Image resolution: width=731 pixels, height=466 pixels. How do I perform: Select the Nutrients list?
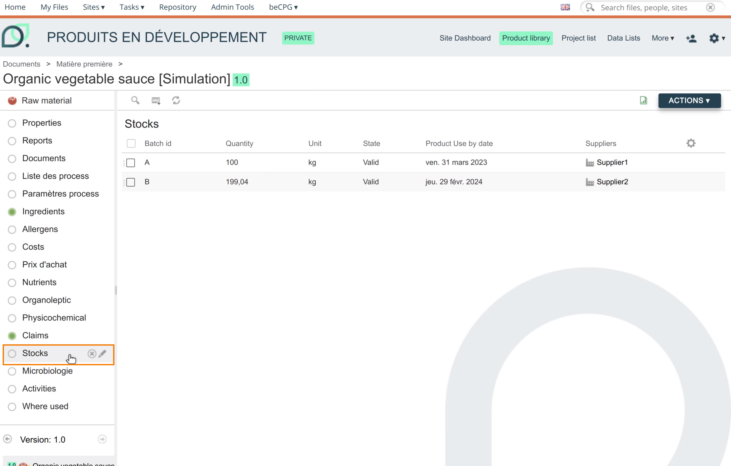(39, 282)
